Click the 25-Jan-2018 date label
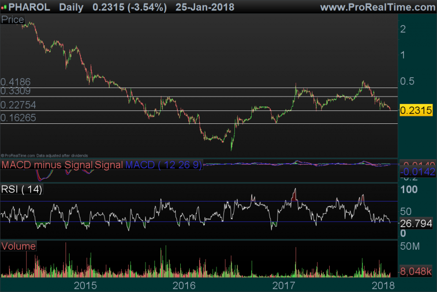437x292 pixels. (x=205, y=7)
